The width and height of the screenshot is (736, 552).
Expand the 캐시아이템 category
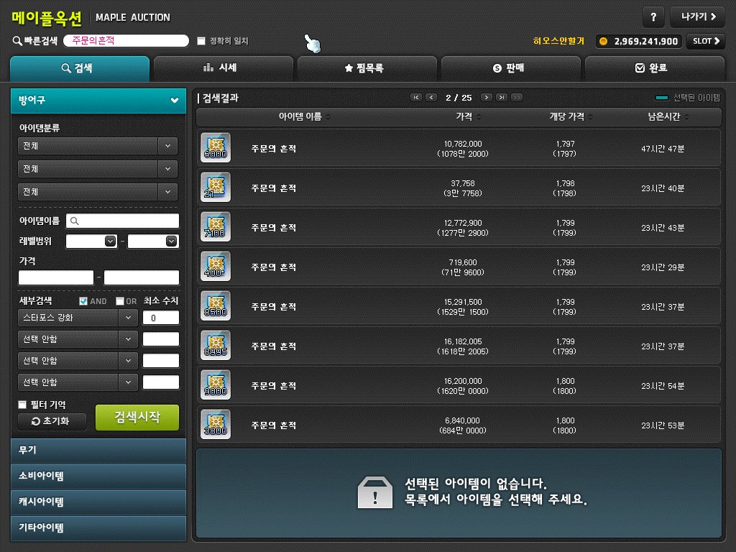coord(98,502)
